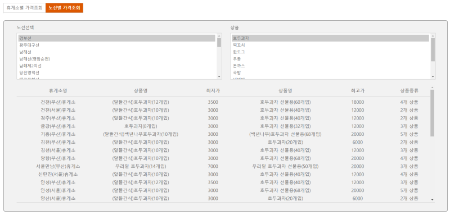Click the 최저가 column header
This screenshot has height=215, width=450.
(213, 91)
